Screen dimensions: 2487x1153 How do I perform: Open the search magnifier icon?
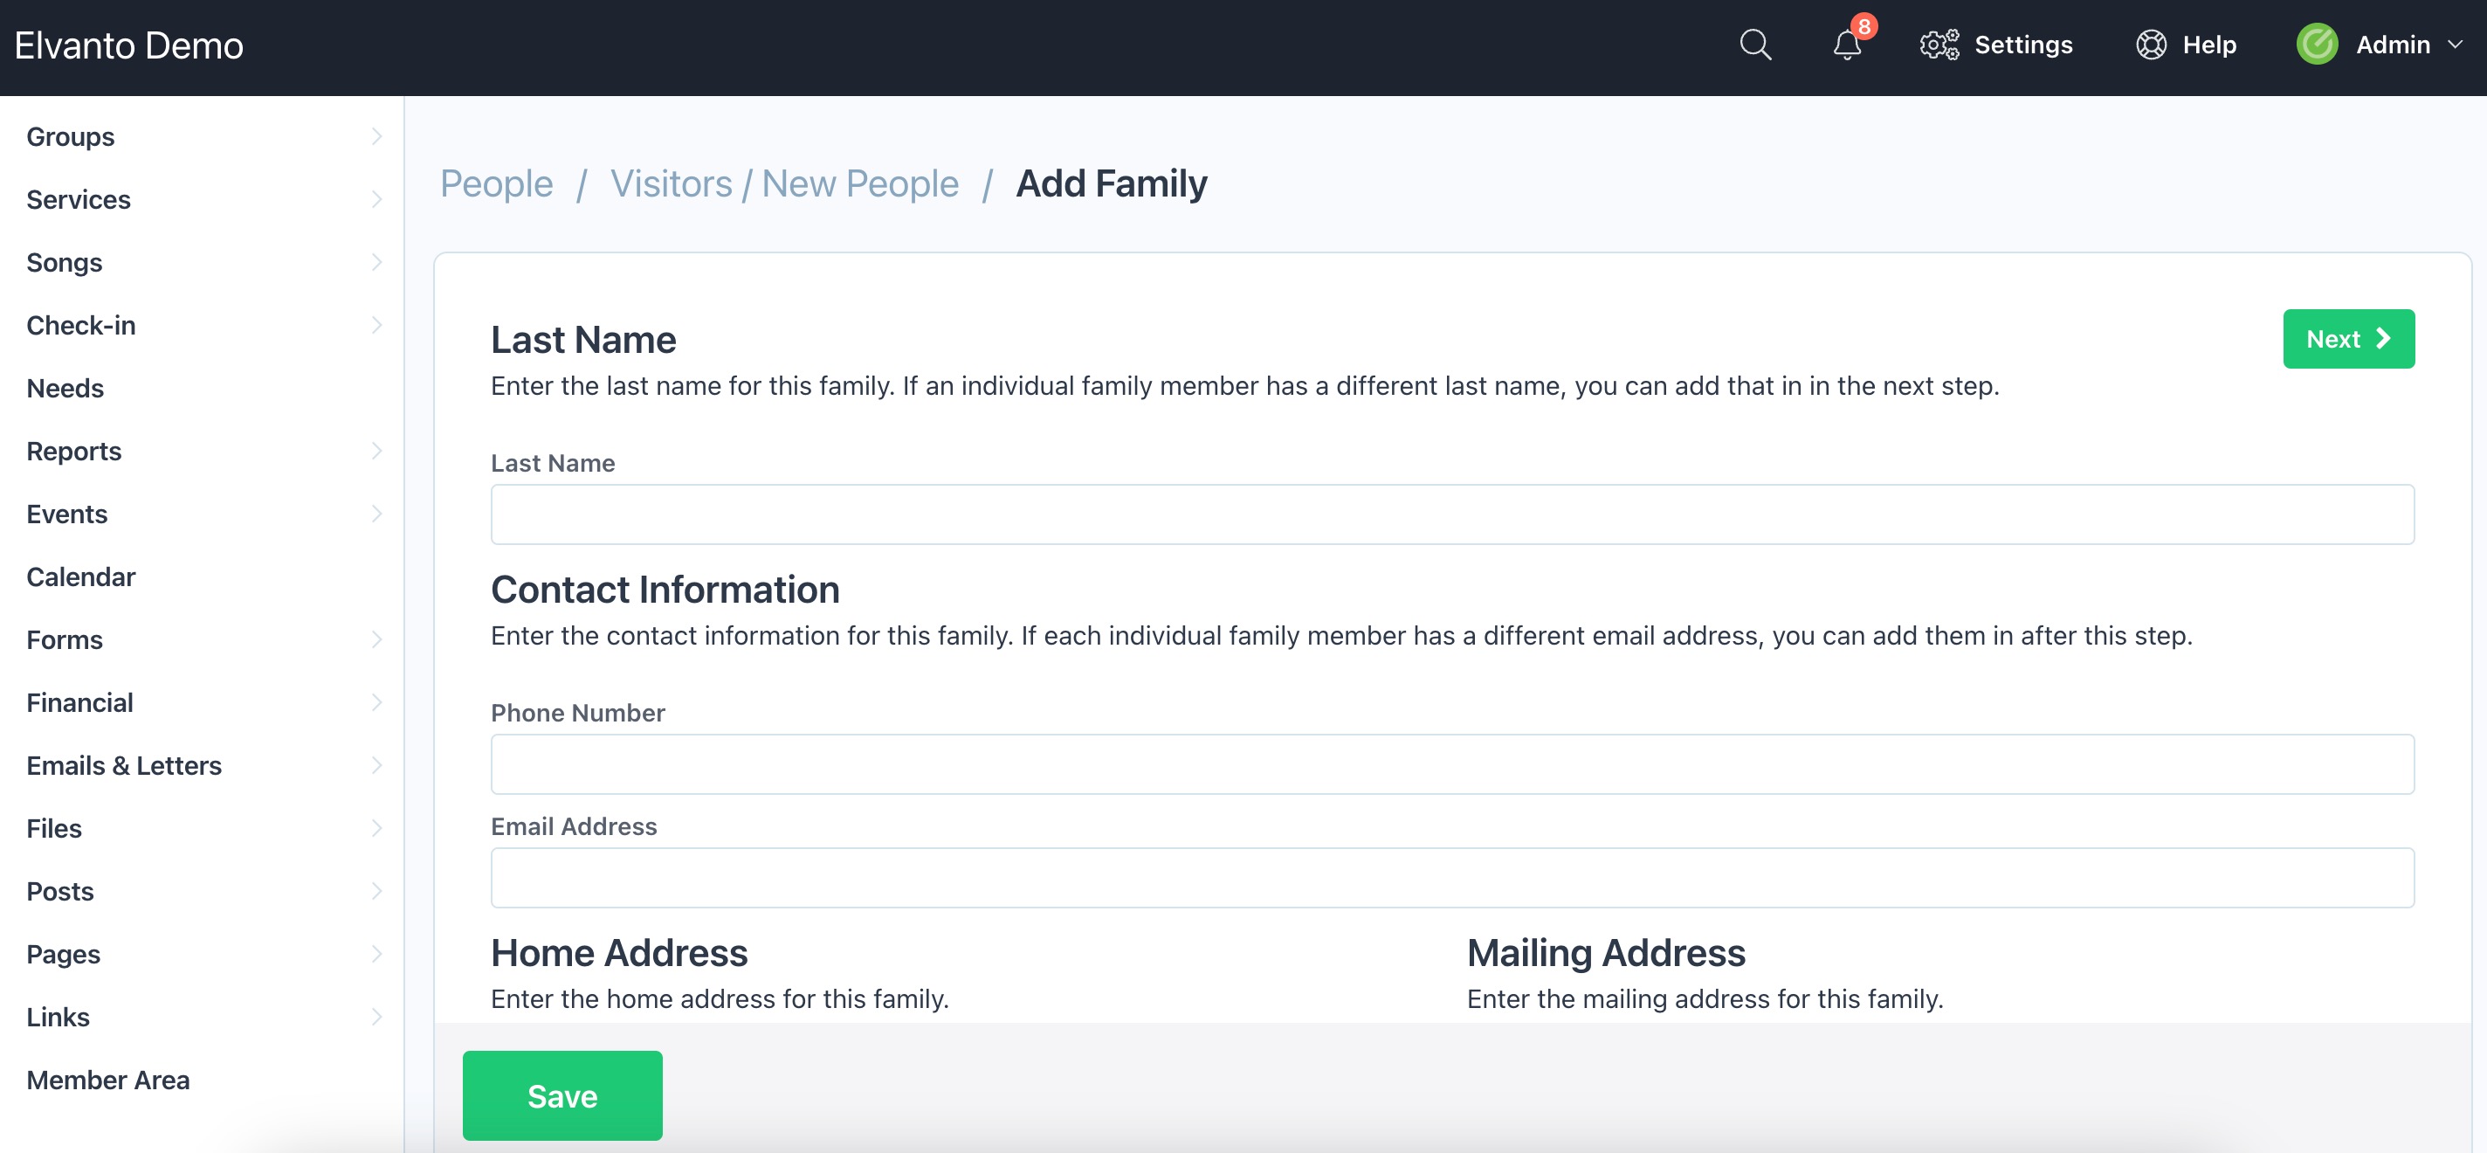click(x=1754, y=45)
